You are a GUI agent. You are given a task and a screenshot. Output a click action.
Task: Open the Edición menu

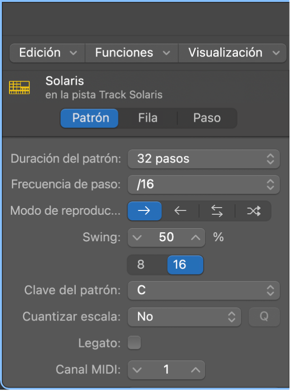[x=47, y=53]
